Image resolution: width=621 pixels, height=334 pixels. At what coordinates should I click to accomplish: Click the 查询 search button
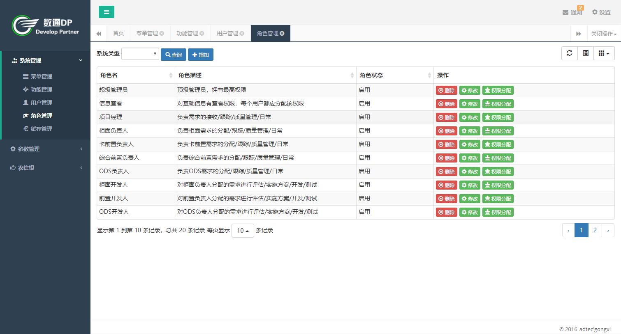point(174,55)
